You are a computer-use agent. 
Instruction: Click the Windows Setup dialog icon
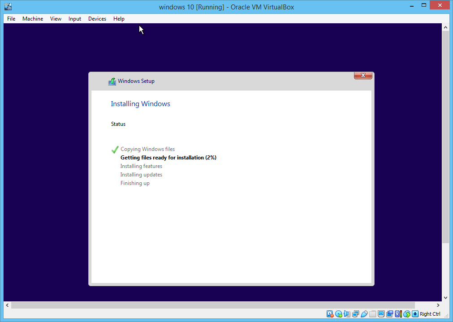tap(112, 82)
